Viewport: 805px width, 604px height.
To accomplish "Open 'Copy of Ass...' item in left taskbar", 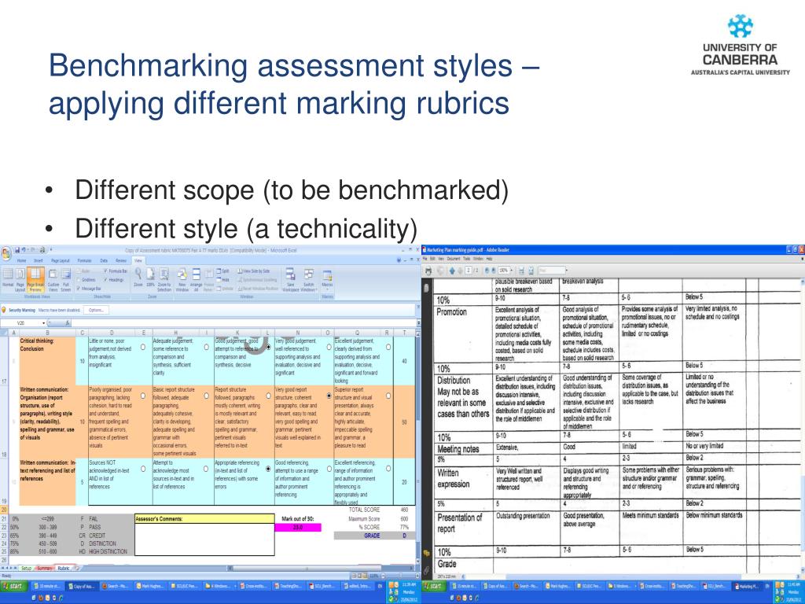I will tap(82, 586).
